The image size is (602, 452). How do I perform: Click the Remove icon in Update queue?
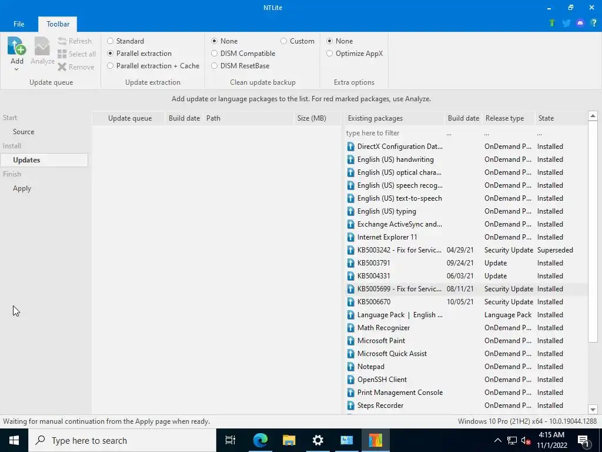click(x=62, y=67)
